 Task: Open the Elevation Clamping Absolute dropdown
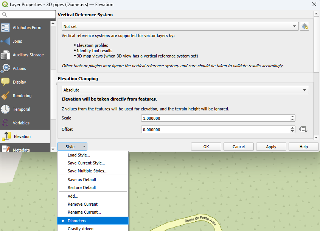click(x=185, y=90)
